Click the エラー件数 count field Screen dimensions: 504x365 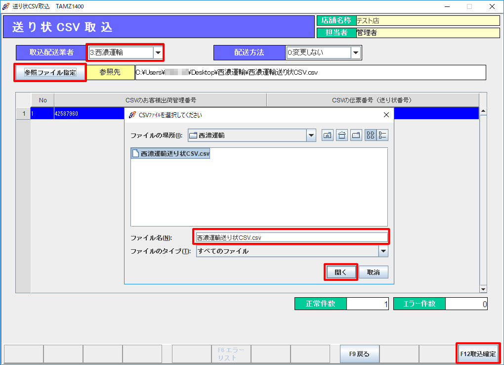coord(466,304)
